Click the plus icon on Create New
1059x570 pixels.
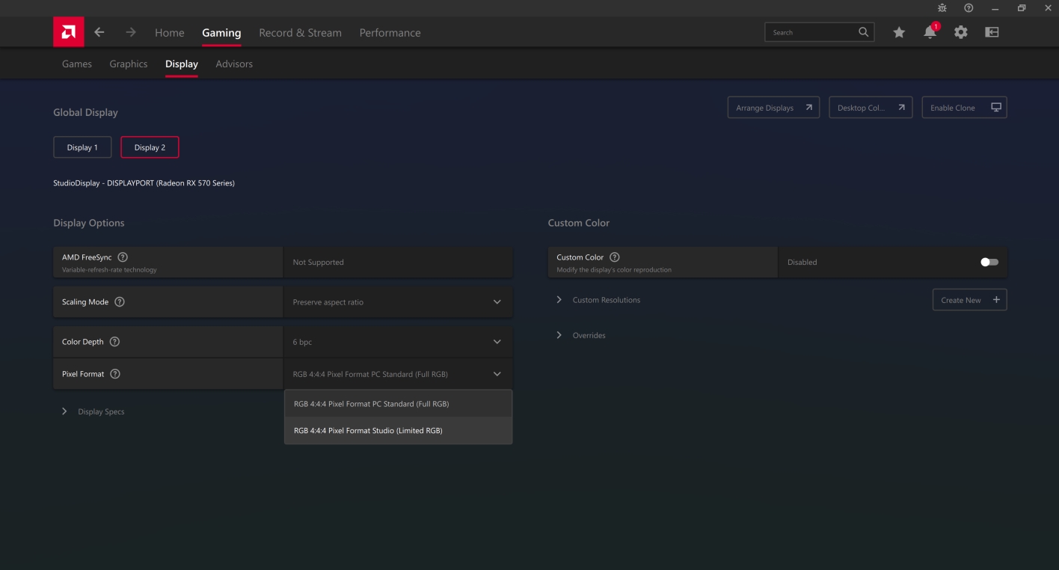996,300
